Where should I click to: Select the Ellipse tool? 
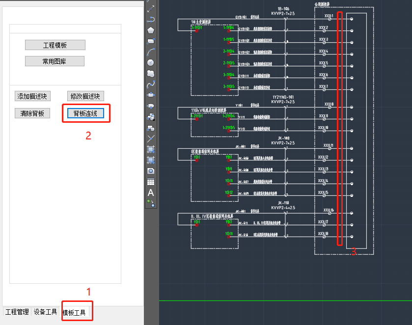[x=151, y=95]
